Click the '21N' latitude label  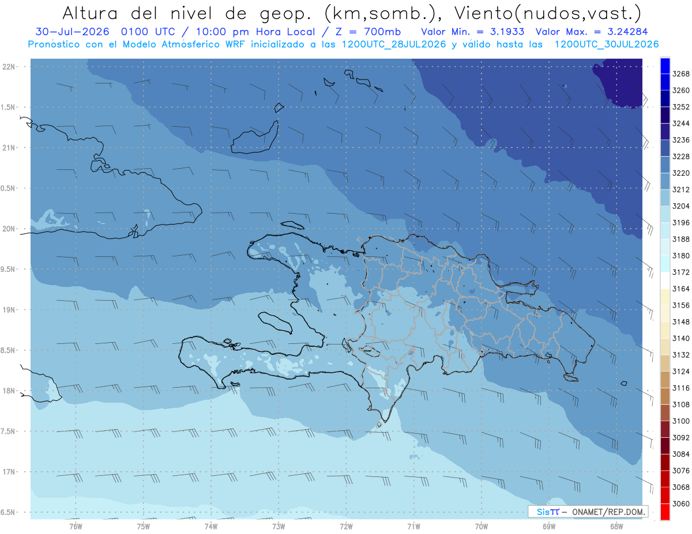point(10,148)
